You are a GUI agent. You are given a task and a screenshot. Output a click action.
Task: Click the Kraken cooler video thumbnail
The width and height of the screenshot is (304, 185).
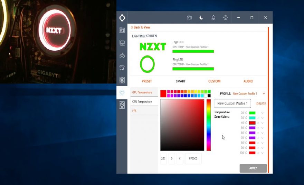58,42
